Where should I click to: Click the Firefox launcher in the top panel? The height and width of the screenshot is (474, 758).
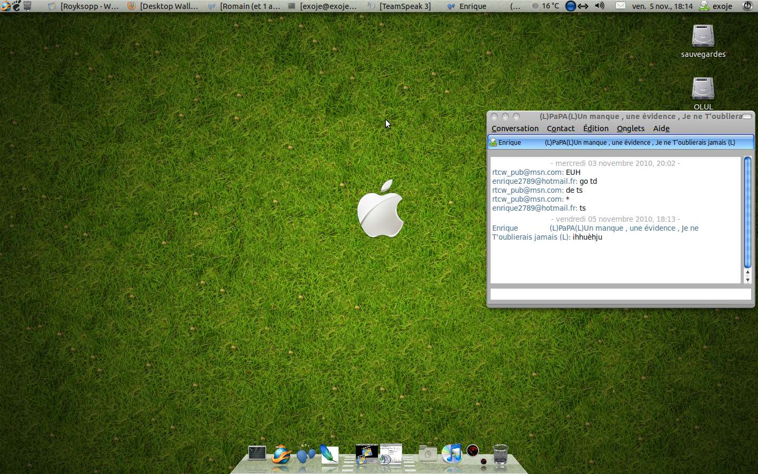[x=5, y=6]
